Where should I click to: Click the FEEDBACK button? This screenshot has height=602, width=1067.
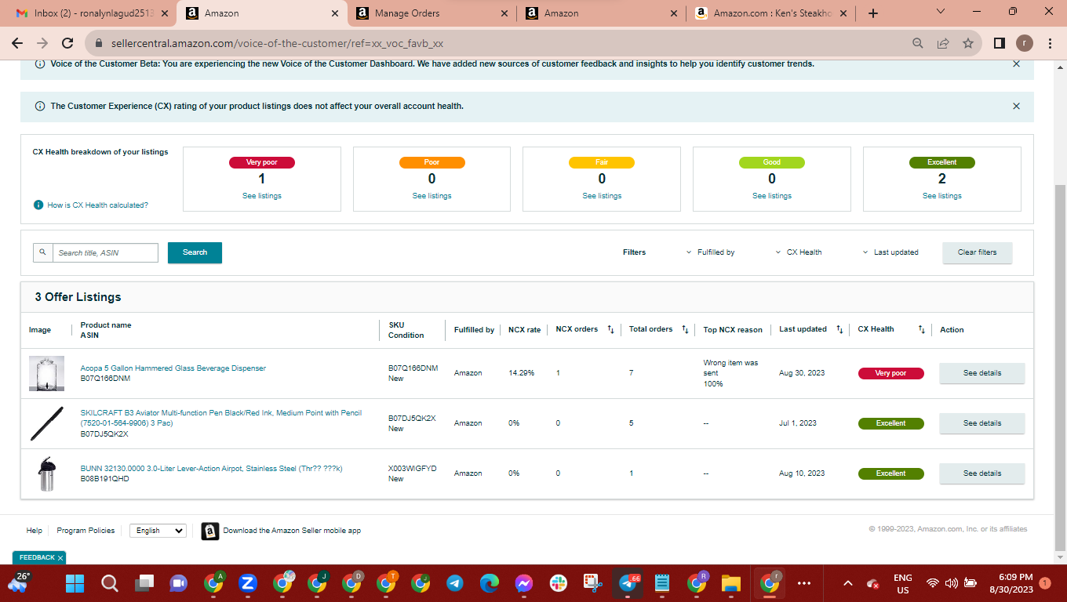(x=36, y=558)
